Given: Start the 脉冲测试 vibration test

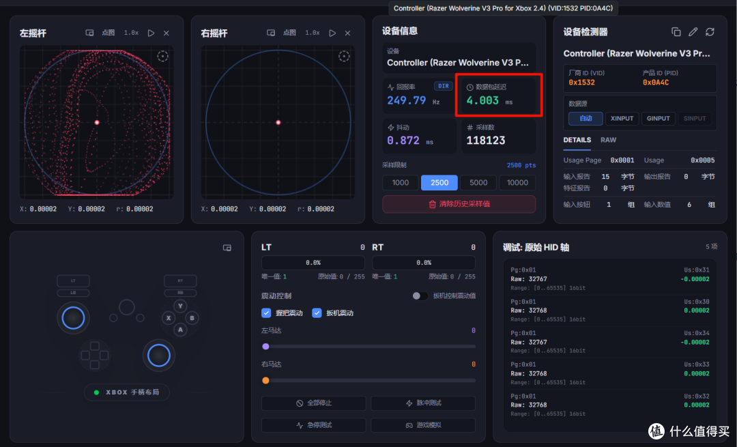Looking at the screenshot, I should pyautogui.click(x=423, y=403).
